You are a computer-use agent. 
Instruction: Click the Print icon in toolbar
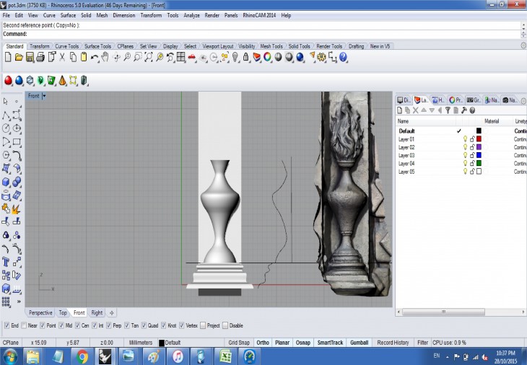point(41,57)
